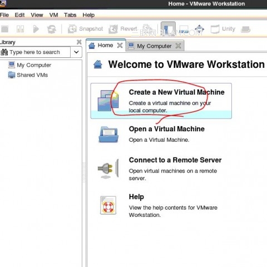267x267 pixels.
Task: Click the VMware Workstation title bar app icon
Action: click(3, 3)
